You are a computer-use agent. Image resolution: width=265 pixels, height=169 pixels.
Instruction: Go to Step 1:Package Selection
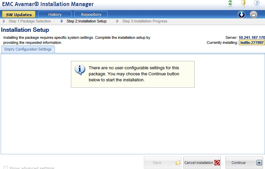pyautogui.click(x=30, y=21)
